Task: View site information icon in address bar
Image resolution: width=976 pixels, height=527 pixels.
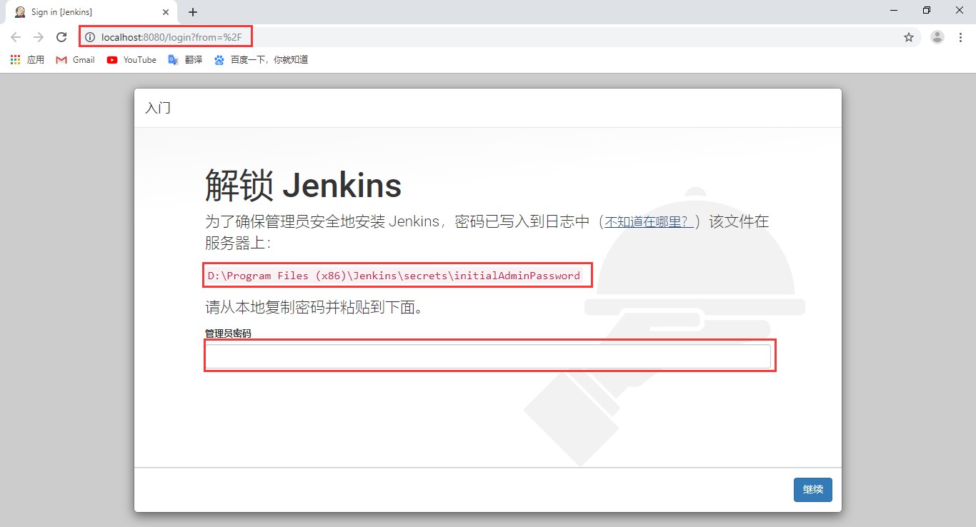Action: coord(90,37)
